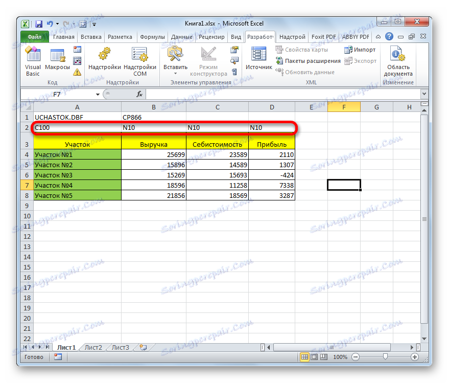Click the zoom in plus button
Screen dimensions: 449x383
click(x=415, y=357)
